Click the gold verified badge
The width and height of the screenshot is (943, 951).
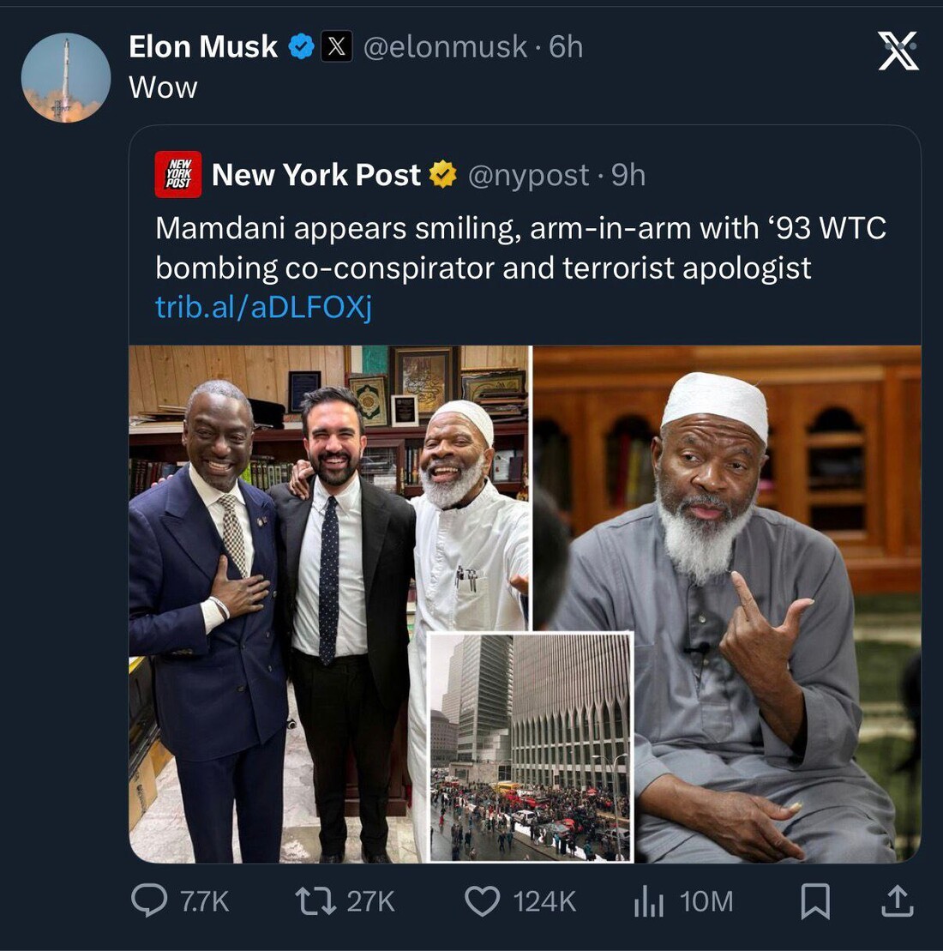point(442,175)
